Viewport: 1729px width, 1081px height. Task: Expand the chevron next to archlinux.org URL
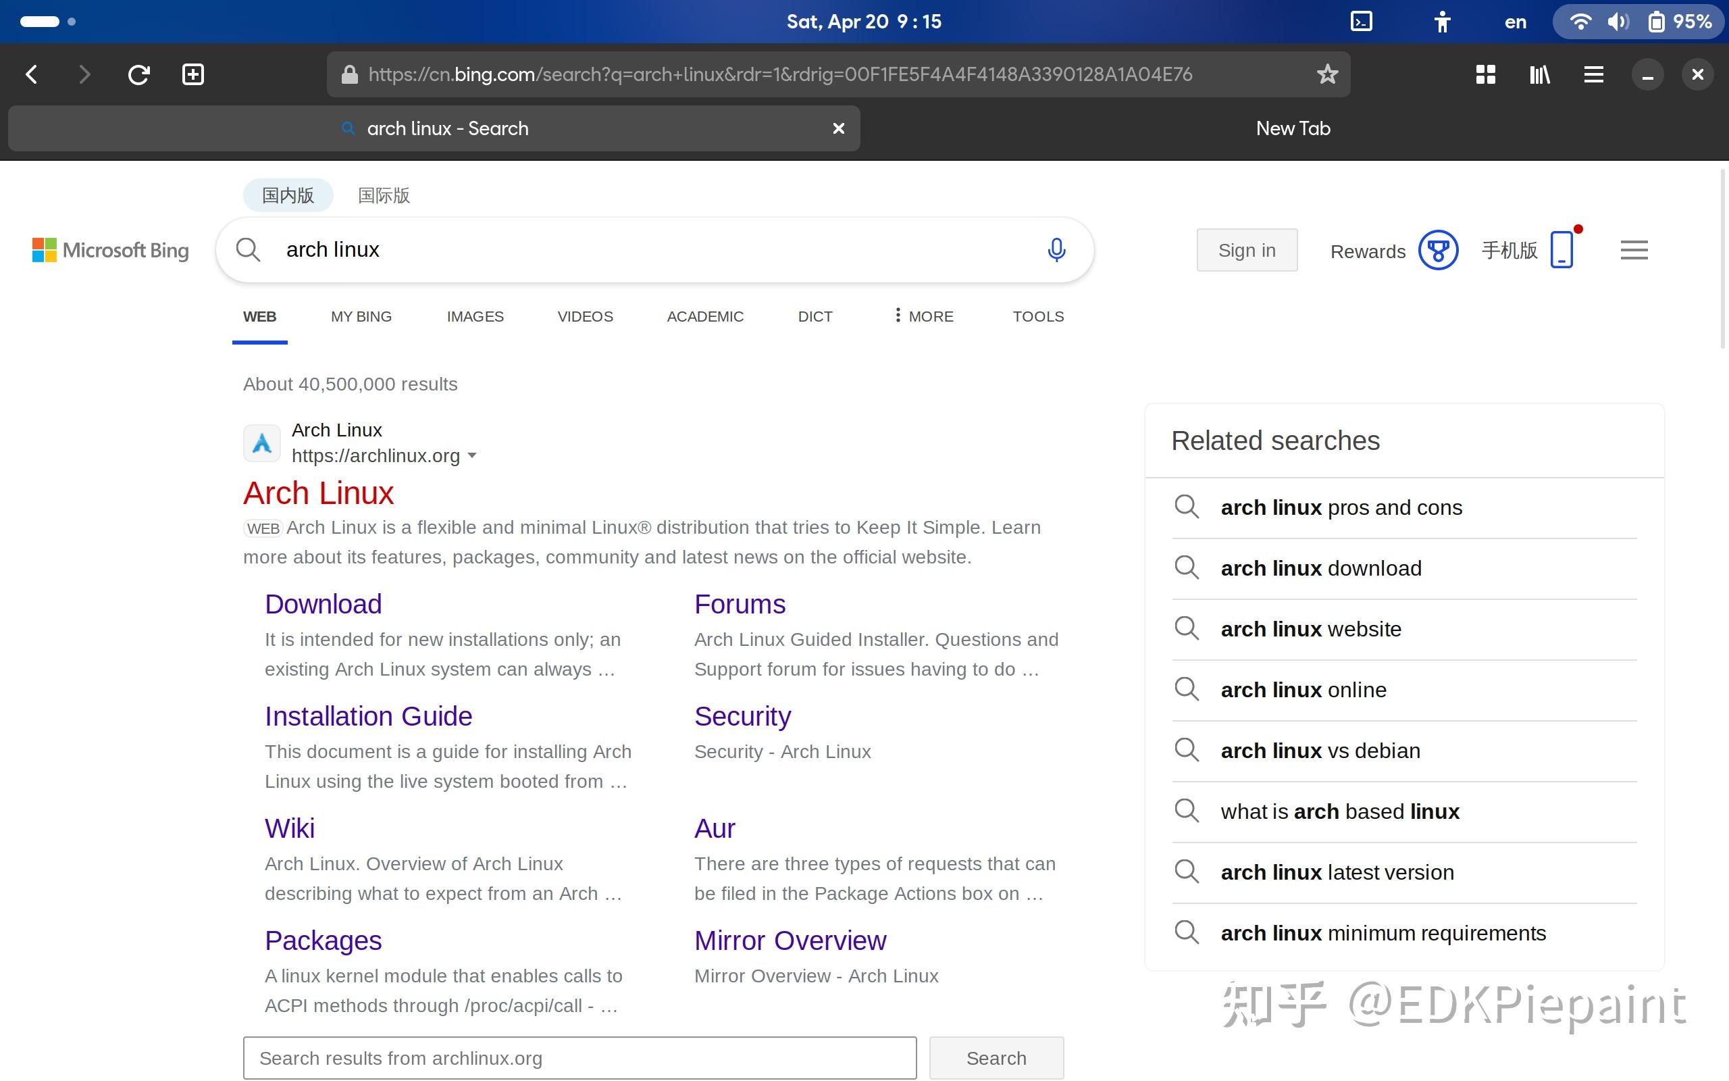(473, 455)
